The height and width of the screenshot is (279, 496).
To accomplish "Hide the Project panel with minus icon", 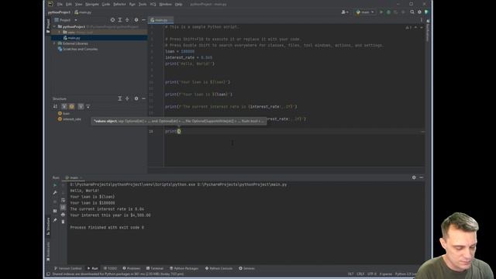I will coord(143,20).
